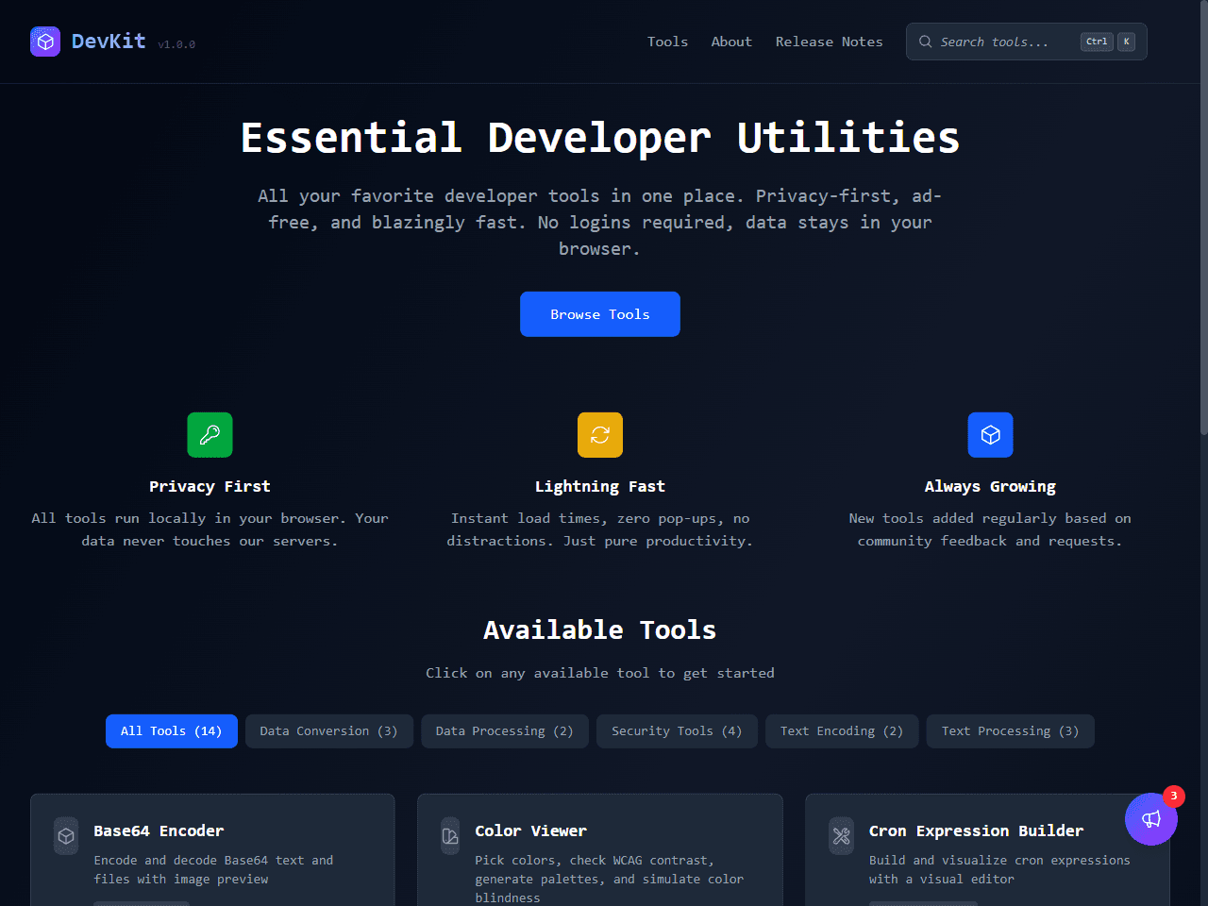The height and width of the screenshot is (906, 1208).
Task: Click the DevKit brand name
Action: pos(109,42)
